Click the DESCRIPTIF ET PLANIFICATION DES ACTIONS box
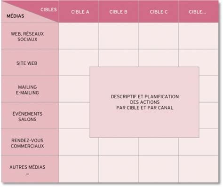Image resolution: width=223 pixels, height=187 pixels. 144,102
